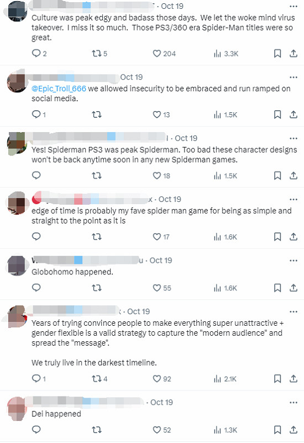View analytics of "Spiderman PS3 was peak" tweet
304x443 pixels.
point(226,176)
